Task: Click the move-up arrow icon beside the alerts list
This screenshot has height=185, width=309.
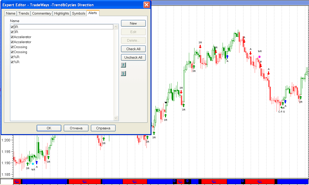Action: tap(123, 65)
